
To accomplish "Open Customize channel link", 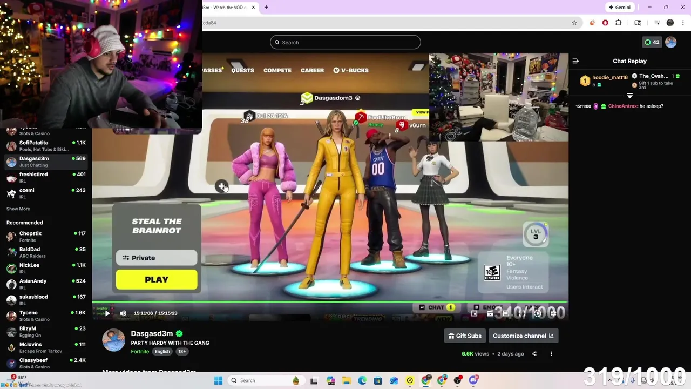I will pyautogui.click(x=523, y=336).
